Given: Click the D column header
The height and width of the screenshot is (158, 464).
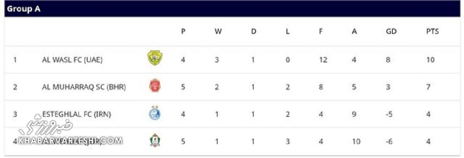Looking at the screenshot, I should pos(254,32).
